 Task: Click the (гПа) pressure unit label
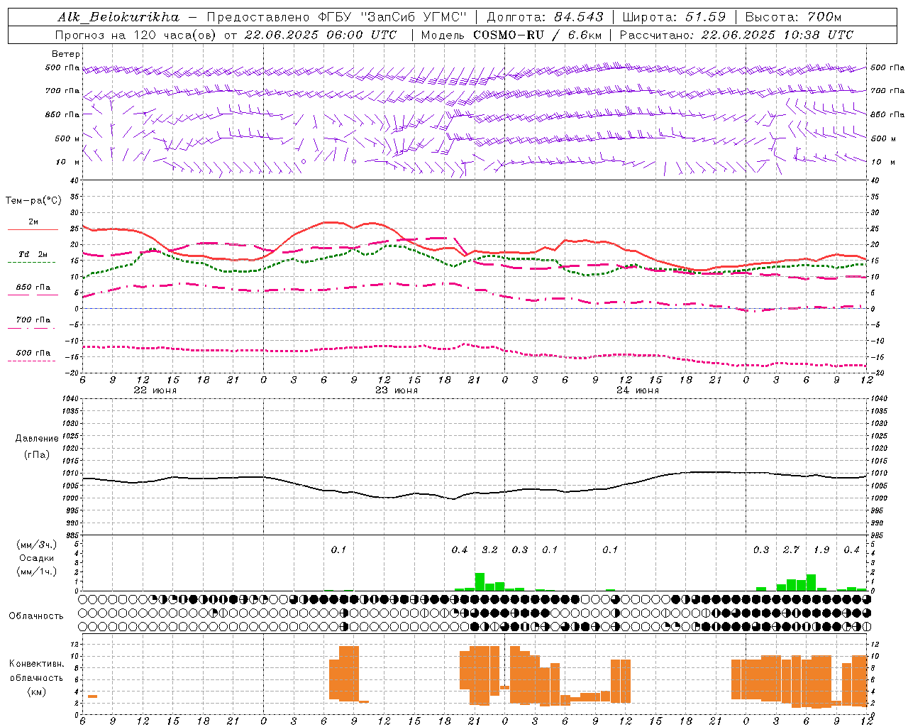point(37,455)
